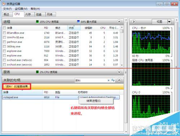Sort processes by 平均 C... column
This screenshot has width=180, height=136.
(113, 28)
